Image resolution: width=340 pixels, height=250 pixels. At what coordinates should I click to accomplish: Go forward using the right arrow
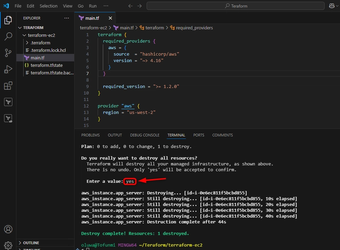(x=139, y=6)
